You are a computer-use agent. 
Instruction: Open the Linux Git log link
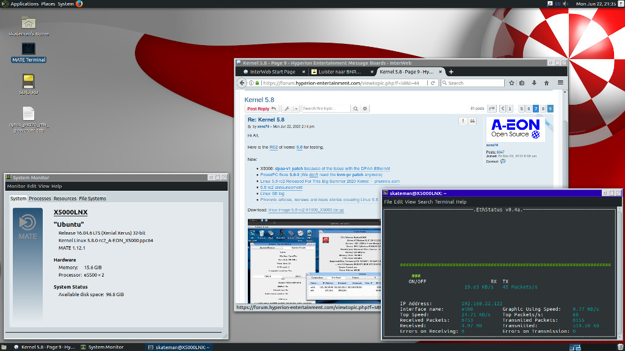(x=272, y=193)
